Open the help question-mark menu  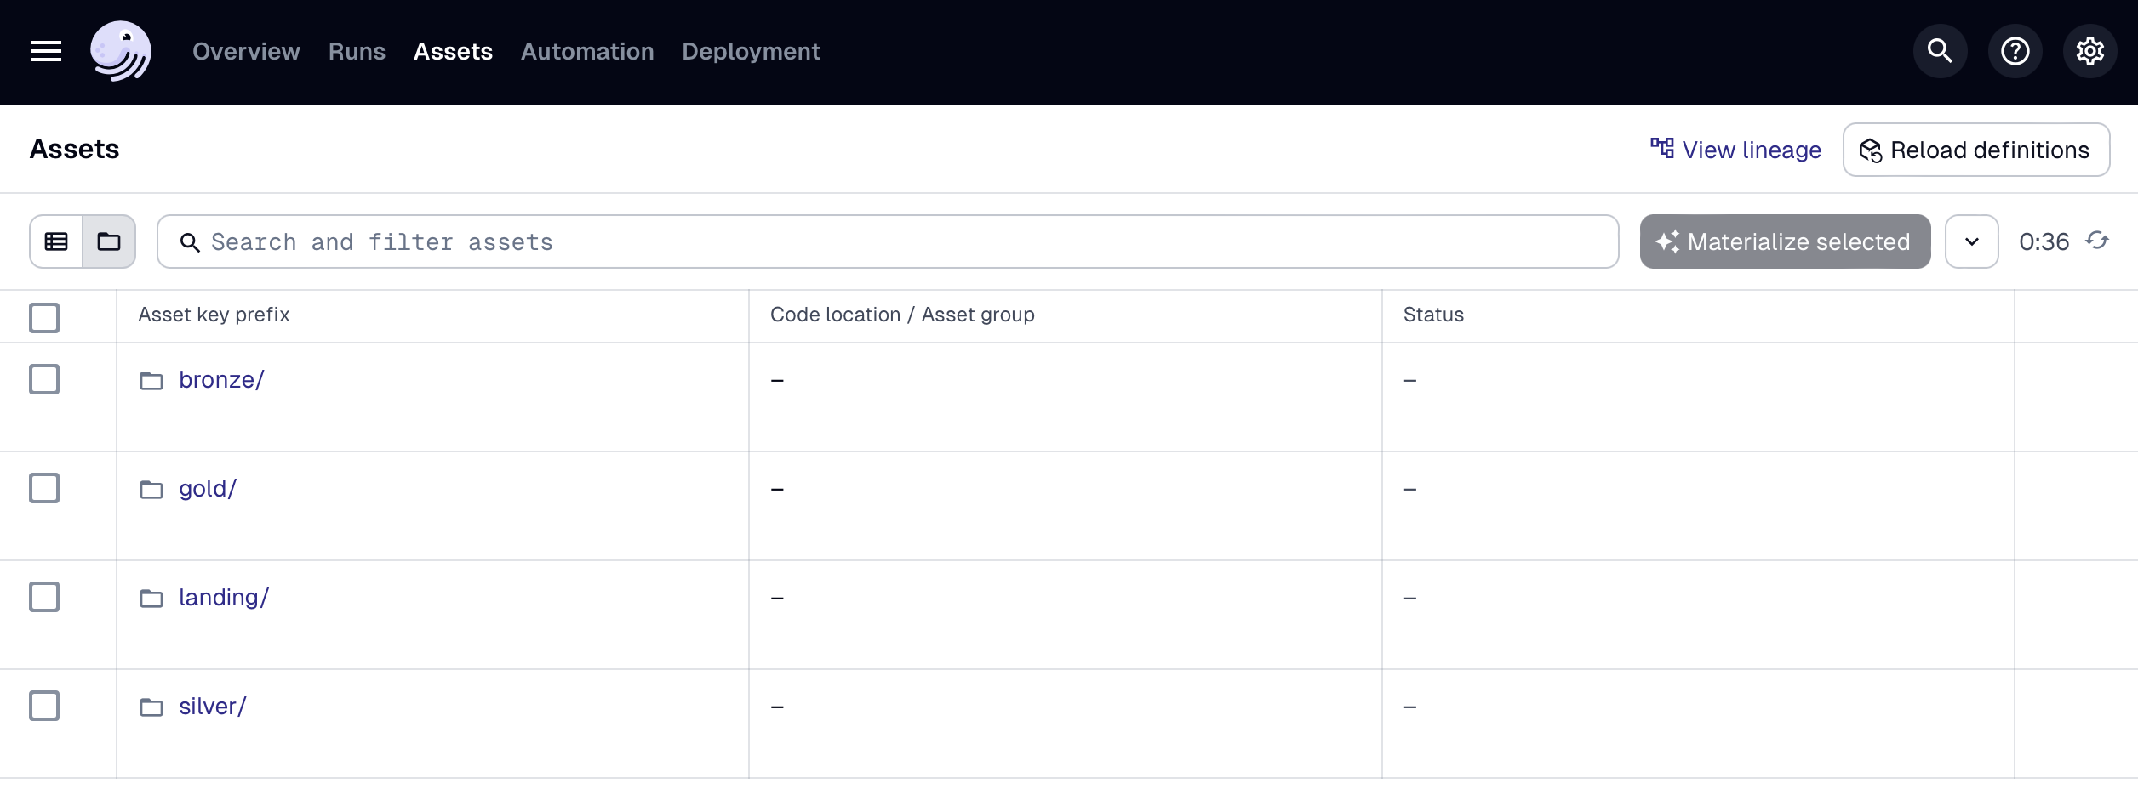2015,51
